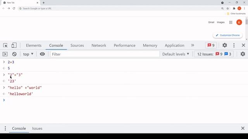Click the 9 errors counter badge

click(211, 46)
